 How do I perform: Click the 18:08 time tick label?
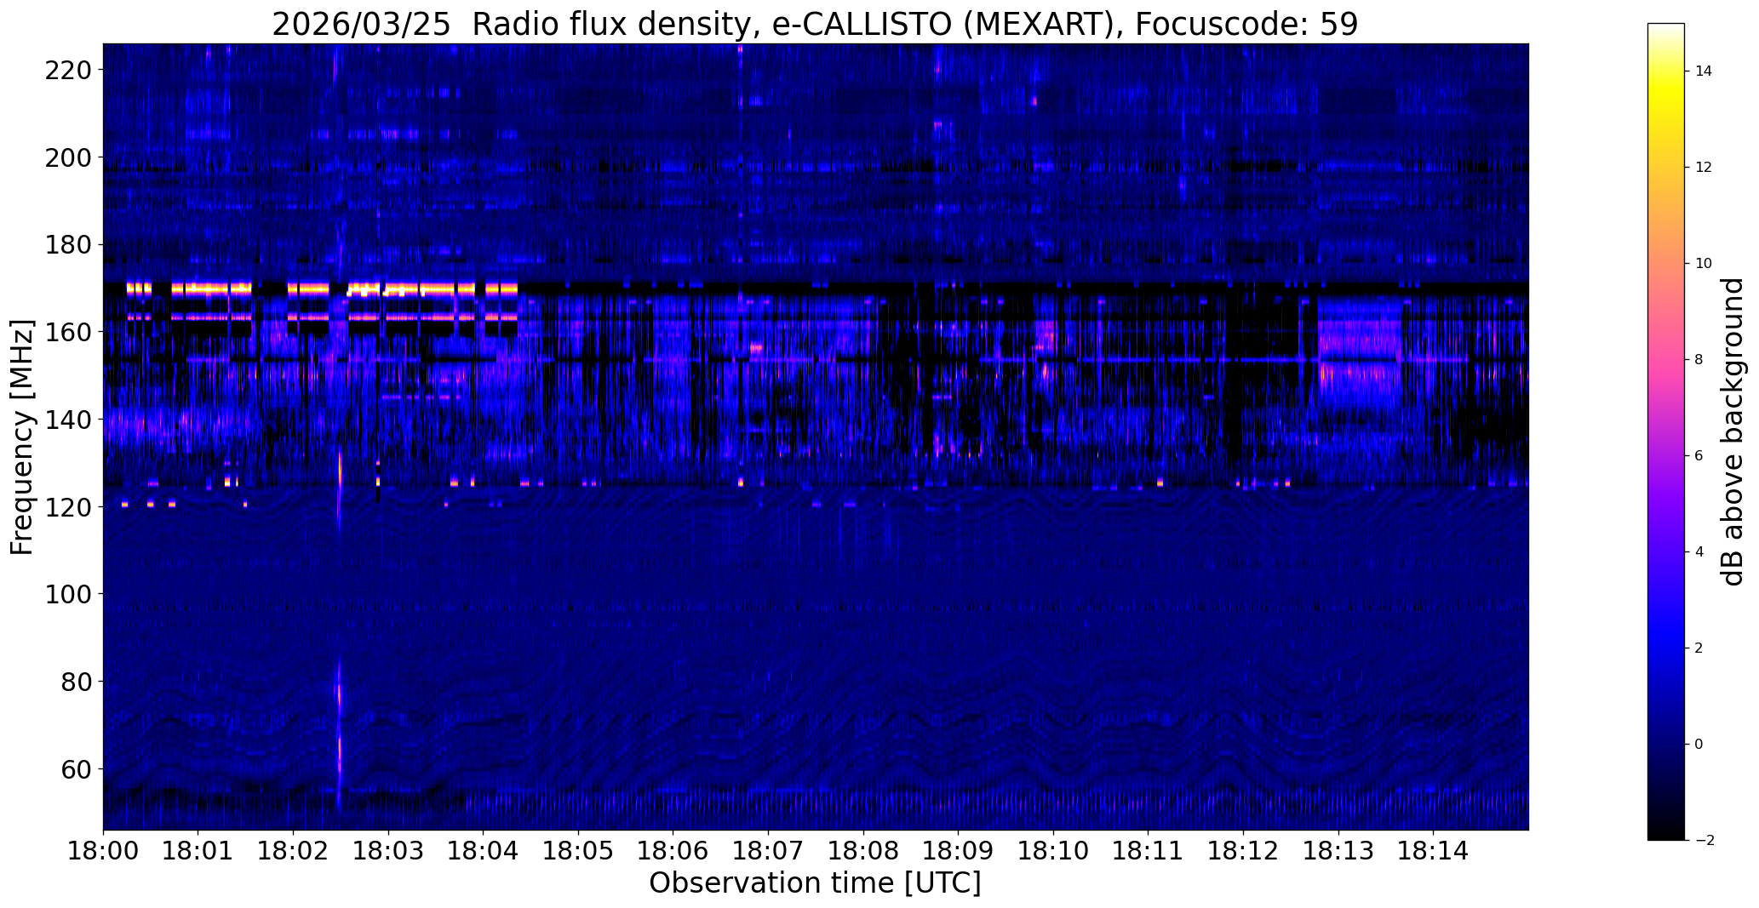point(863,852)
